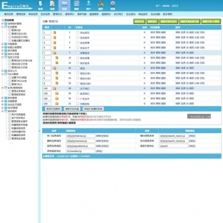Tick the checkbox for column ID 32
The image size is (223, 223).
(78, 68)
